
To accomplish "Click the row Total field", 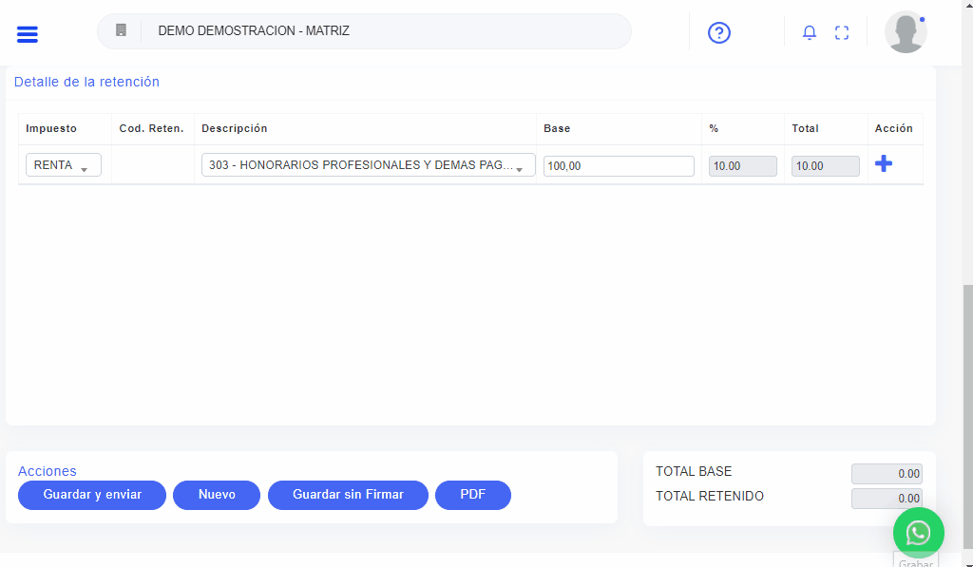I will click(x=825, y=166).
